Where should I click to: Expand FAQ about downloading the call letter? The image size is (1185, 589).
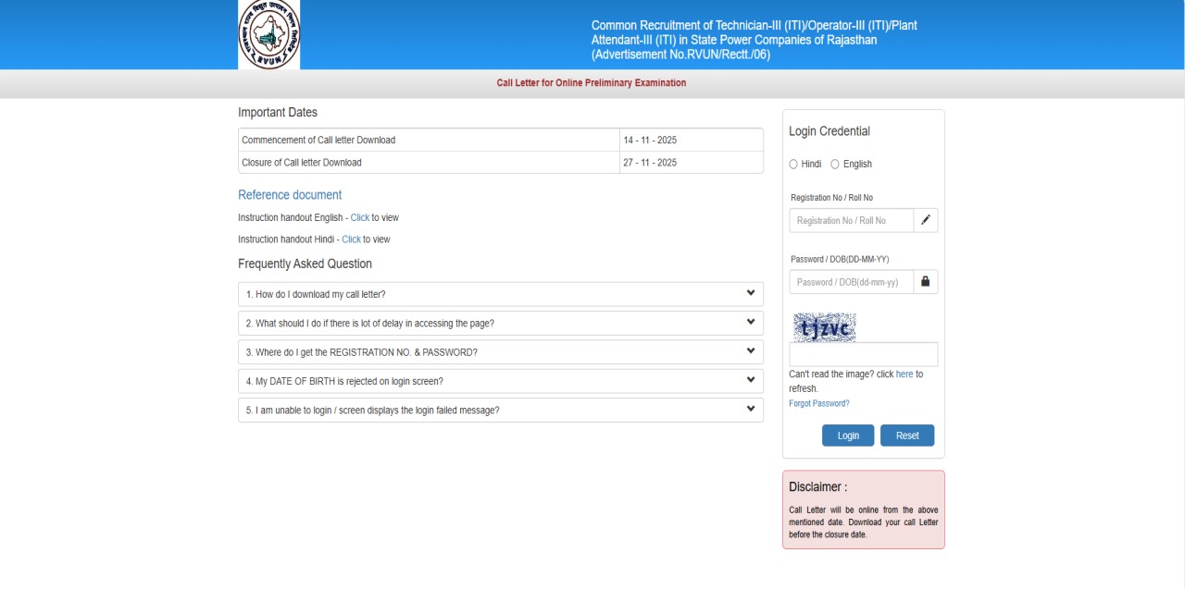pos(500,293)
